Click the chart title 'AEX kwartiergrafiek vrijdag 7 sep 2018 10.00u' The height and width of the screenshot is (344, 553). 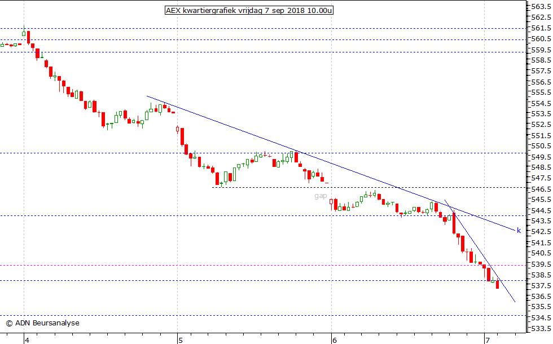(249, 10)
